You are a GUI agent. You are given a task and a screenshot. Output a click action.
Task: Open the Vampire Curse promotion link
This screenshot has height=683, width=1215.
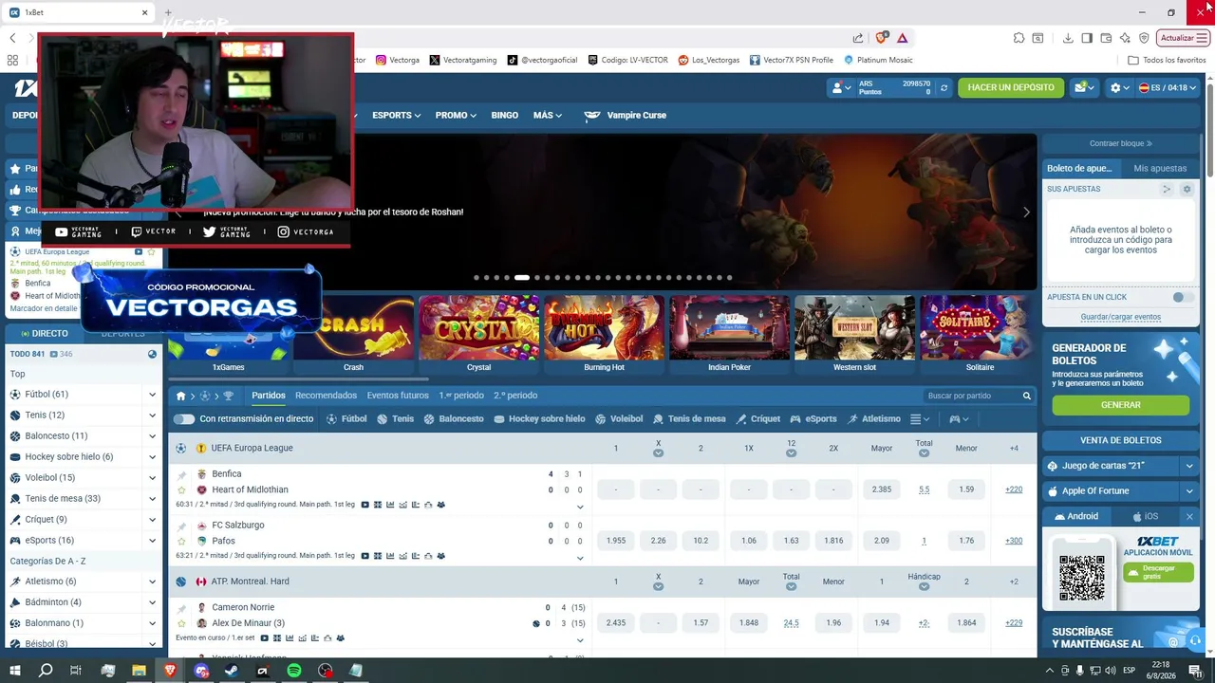pos(626,116)
